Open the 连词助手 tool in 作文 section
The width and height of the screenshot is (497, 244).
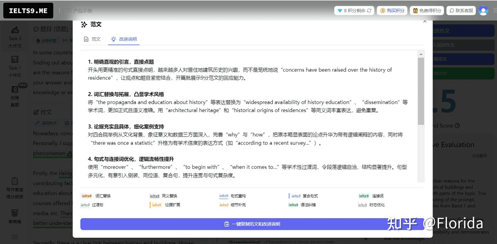[x=46, y=123]
